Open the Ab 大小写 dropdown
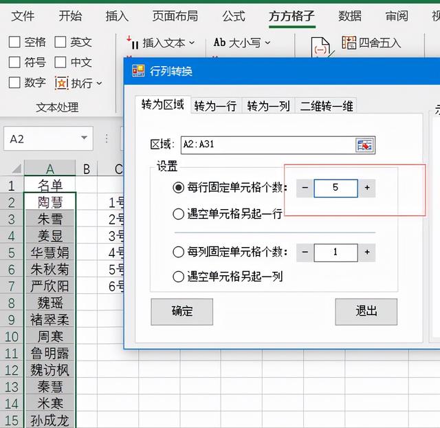Screen dimensions: 440x428 [x=267, y=43]
